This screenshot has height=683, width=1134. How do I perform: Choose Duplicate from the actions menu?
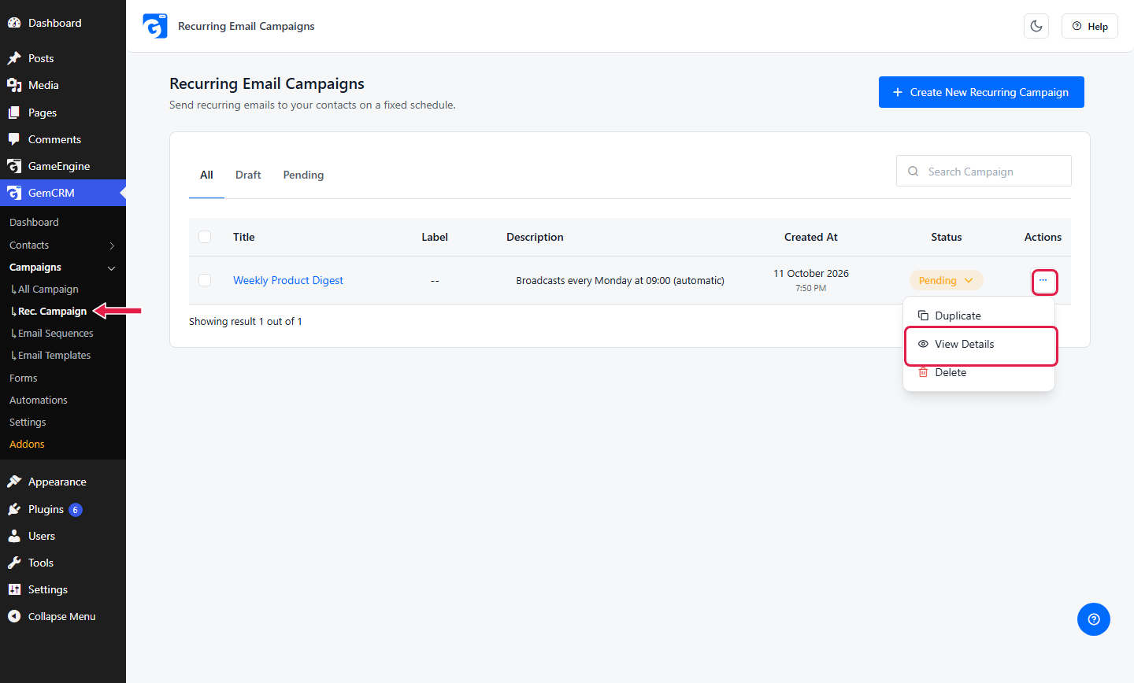(979, 316)
